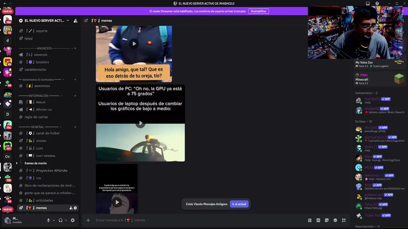Add channel to ANUNCIOS category

click(x=75, y=48)
